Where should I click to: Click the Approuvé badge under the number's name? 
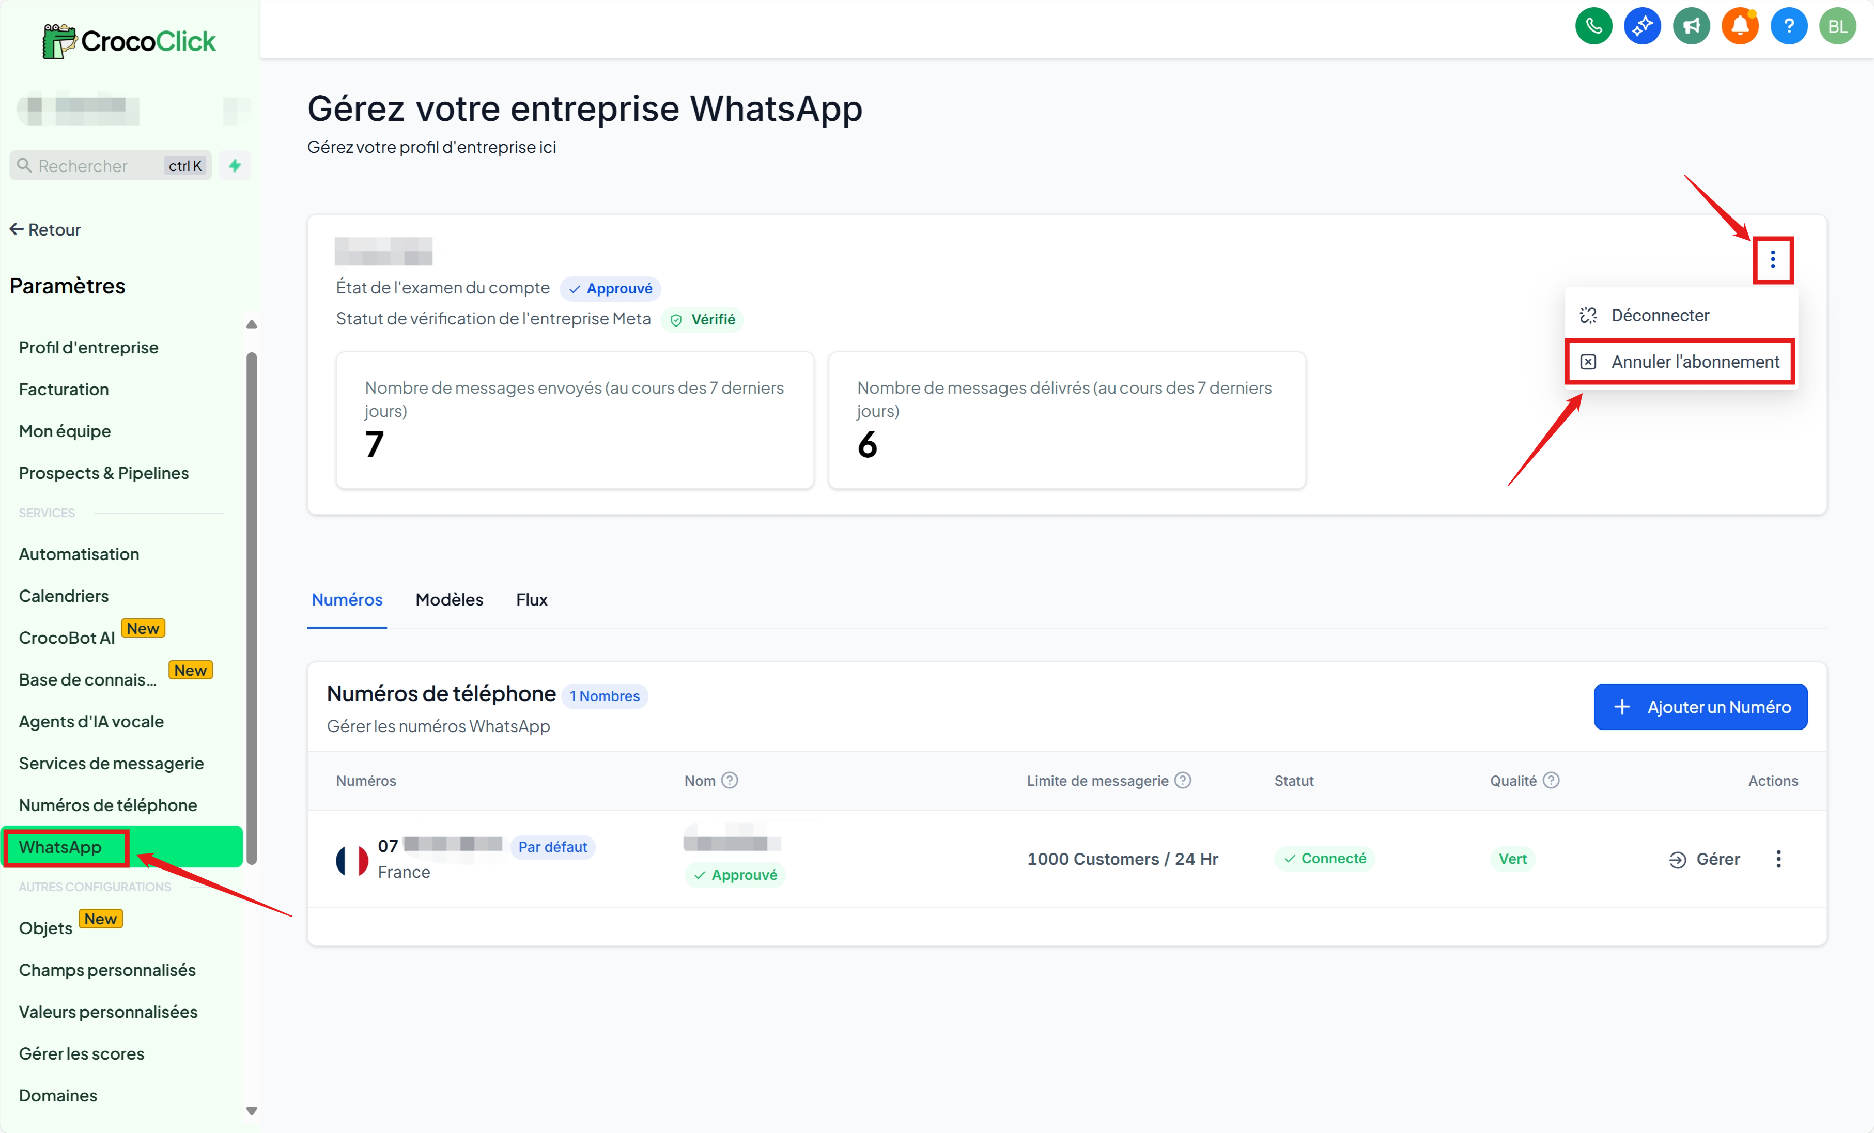point(735,875)
